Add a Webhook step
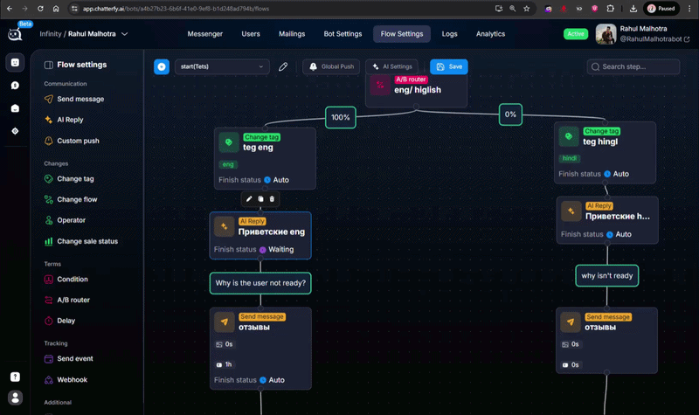 (66, 380)
